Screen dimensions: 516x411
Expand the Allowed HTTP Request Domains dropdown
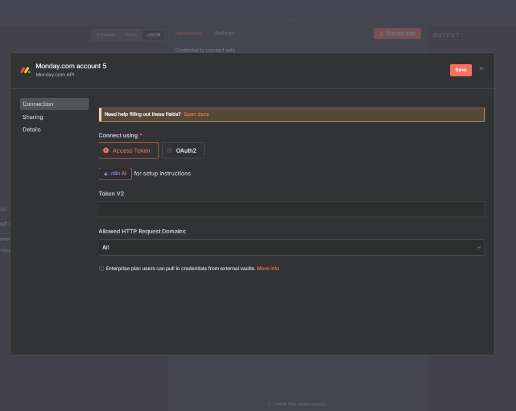291,247
